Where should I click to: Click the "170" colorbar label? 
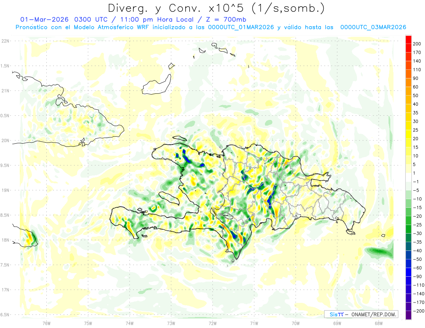click(417, 52)
